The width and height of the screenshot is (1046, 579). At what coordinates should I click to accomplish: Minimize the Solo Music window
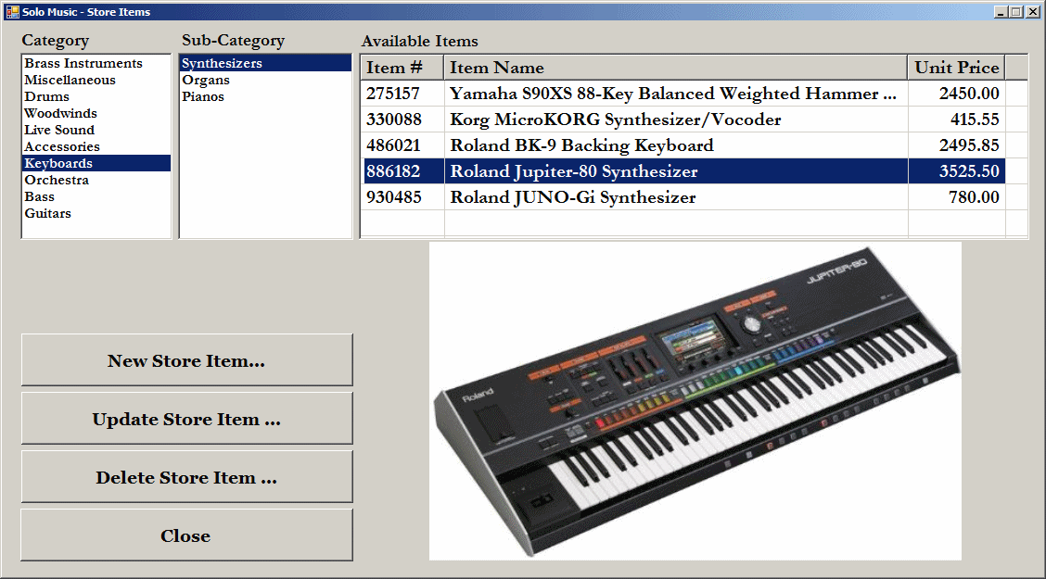tap(1001, 11)
